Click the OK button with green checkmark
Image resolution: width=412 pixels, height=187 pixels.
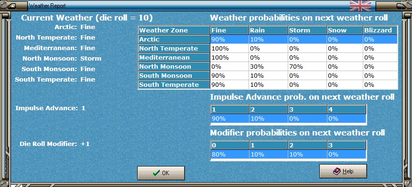pos(161,173)
